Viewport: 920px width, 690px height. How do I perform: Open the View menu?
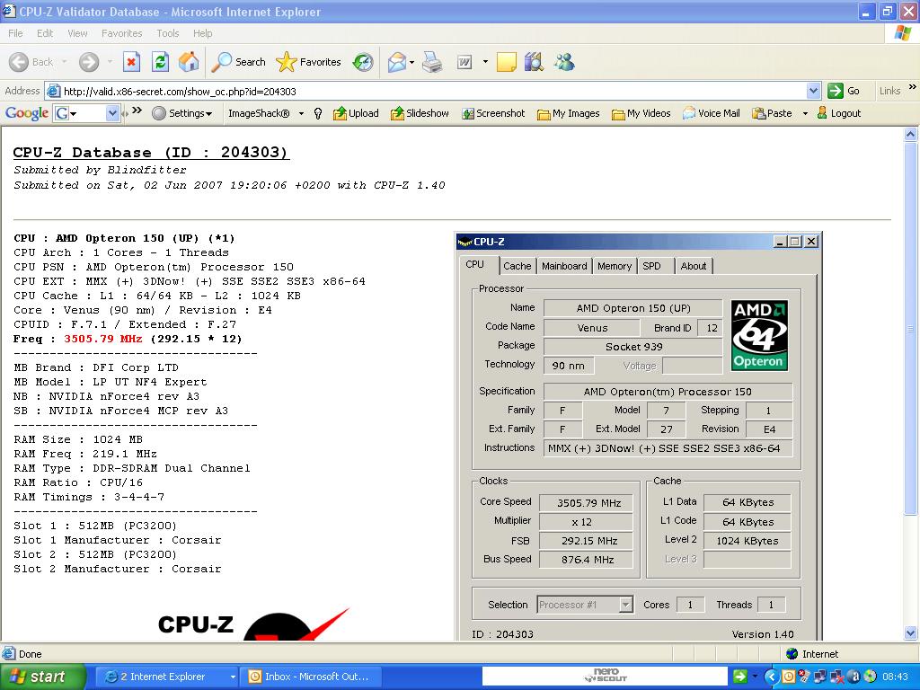pos(77,33)
